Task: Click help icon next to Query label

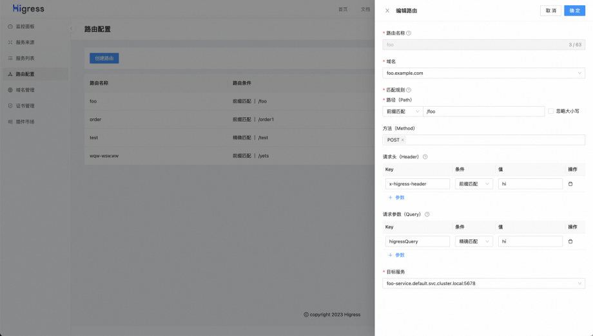Action: (x=427, y=214)
